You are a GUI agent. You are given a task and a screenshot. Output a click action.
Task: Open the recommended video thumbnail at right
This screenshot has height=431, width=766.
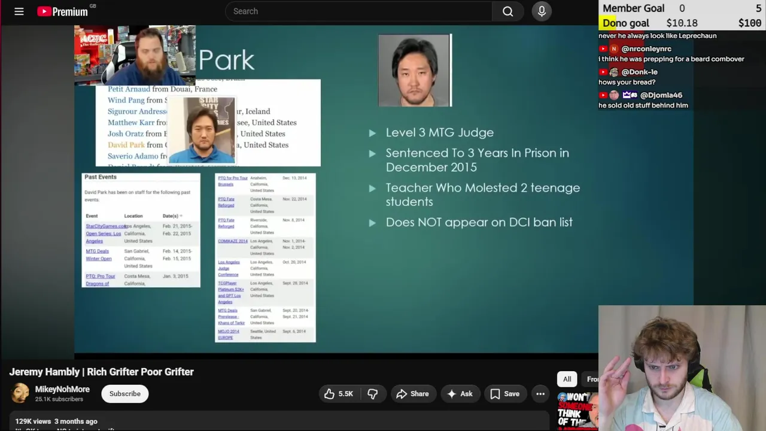[577, 411]
